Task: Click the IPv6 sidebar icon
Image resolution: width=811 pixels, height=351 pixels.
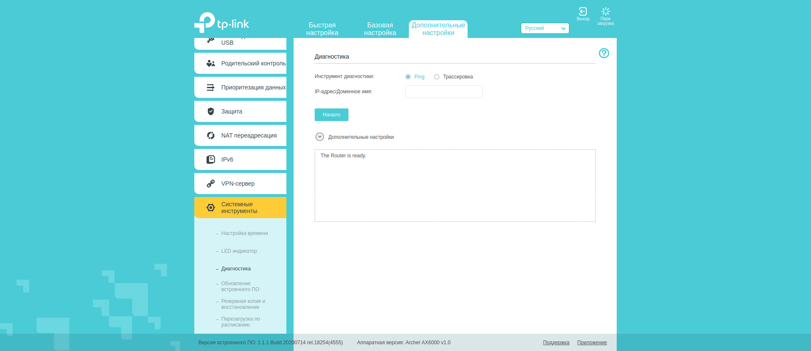Action: pos(211,159)
